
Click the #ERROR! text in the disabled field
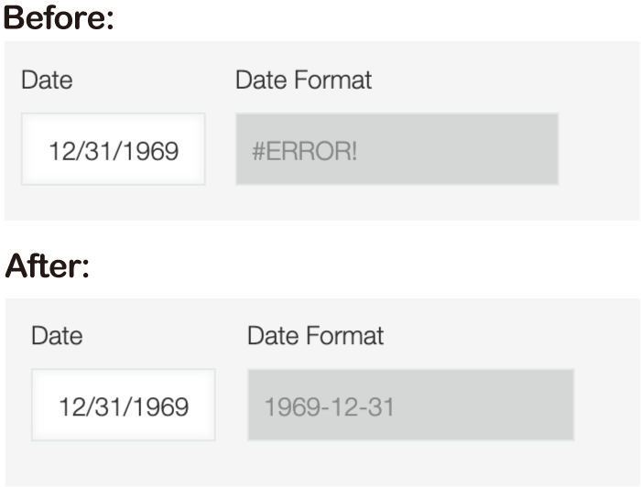304,151
